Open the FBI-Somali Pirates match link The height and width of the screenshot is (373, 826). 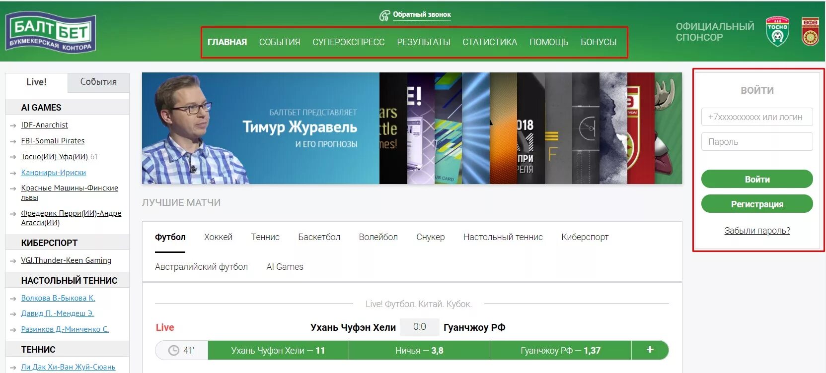(53, 141)
